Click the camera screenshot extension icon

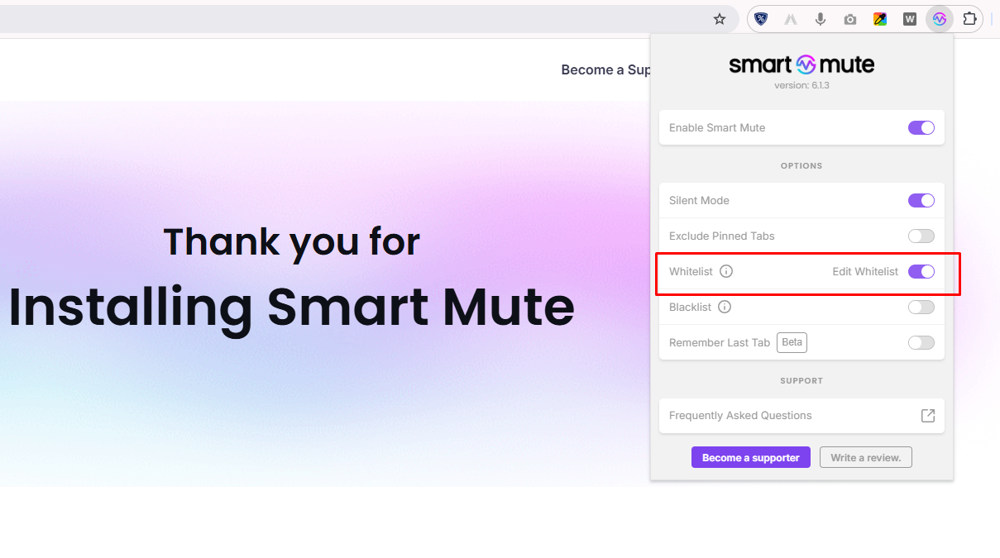850,19
